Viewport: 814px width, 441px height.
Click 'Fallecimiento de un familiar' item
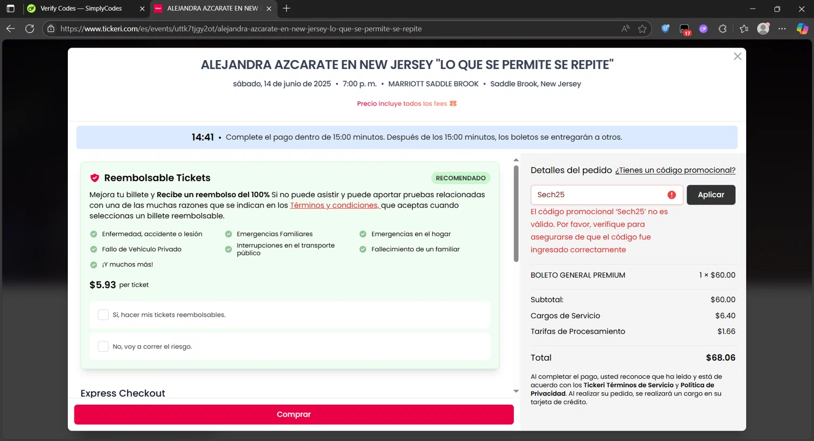415,249
